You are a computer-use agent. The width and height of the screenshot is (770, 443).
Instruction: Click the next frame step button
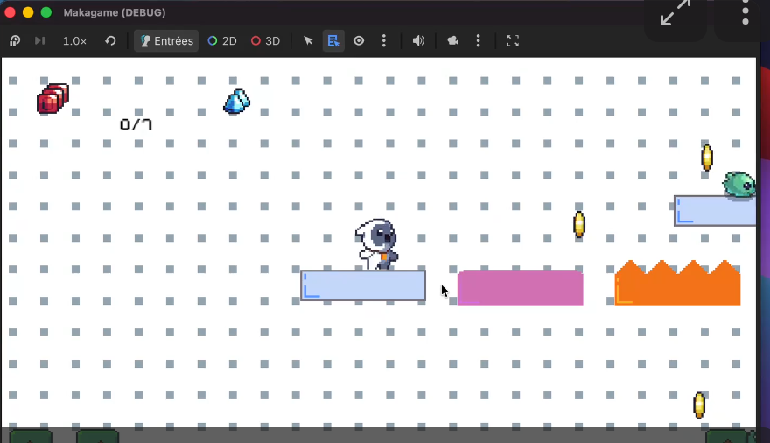(39, 41)
